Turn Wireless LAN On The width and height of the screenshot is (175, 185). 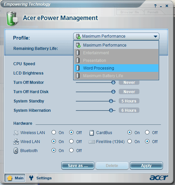point(54,132)
